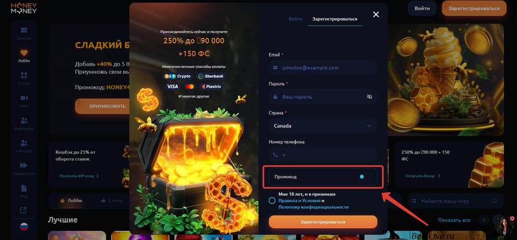Switch to the Войти tab in dialog
Image resolution: width=517 pixels, height=240 pixels.
point(295,19)
